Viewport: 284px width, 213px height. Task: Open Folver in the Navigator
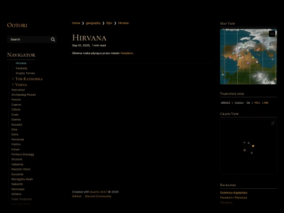point(16,149)
